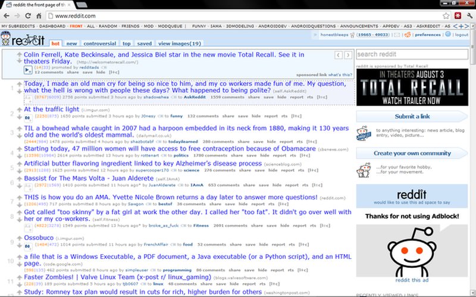Open the DASHBOARD link in top bar
The image size is (476, 297).
(52, 26)
